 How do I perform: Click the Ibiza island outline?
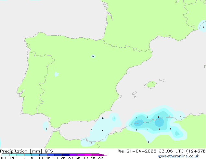pos(135,93)
